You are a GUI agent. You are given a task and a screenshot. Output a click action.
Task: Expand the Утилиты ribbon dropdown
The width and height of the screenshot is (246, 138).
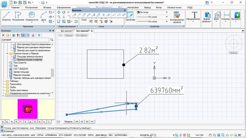point(225,21)
